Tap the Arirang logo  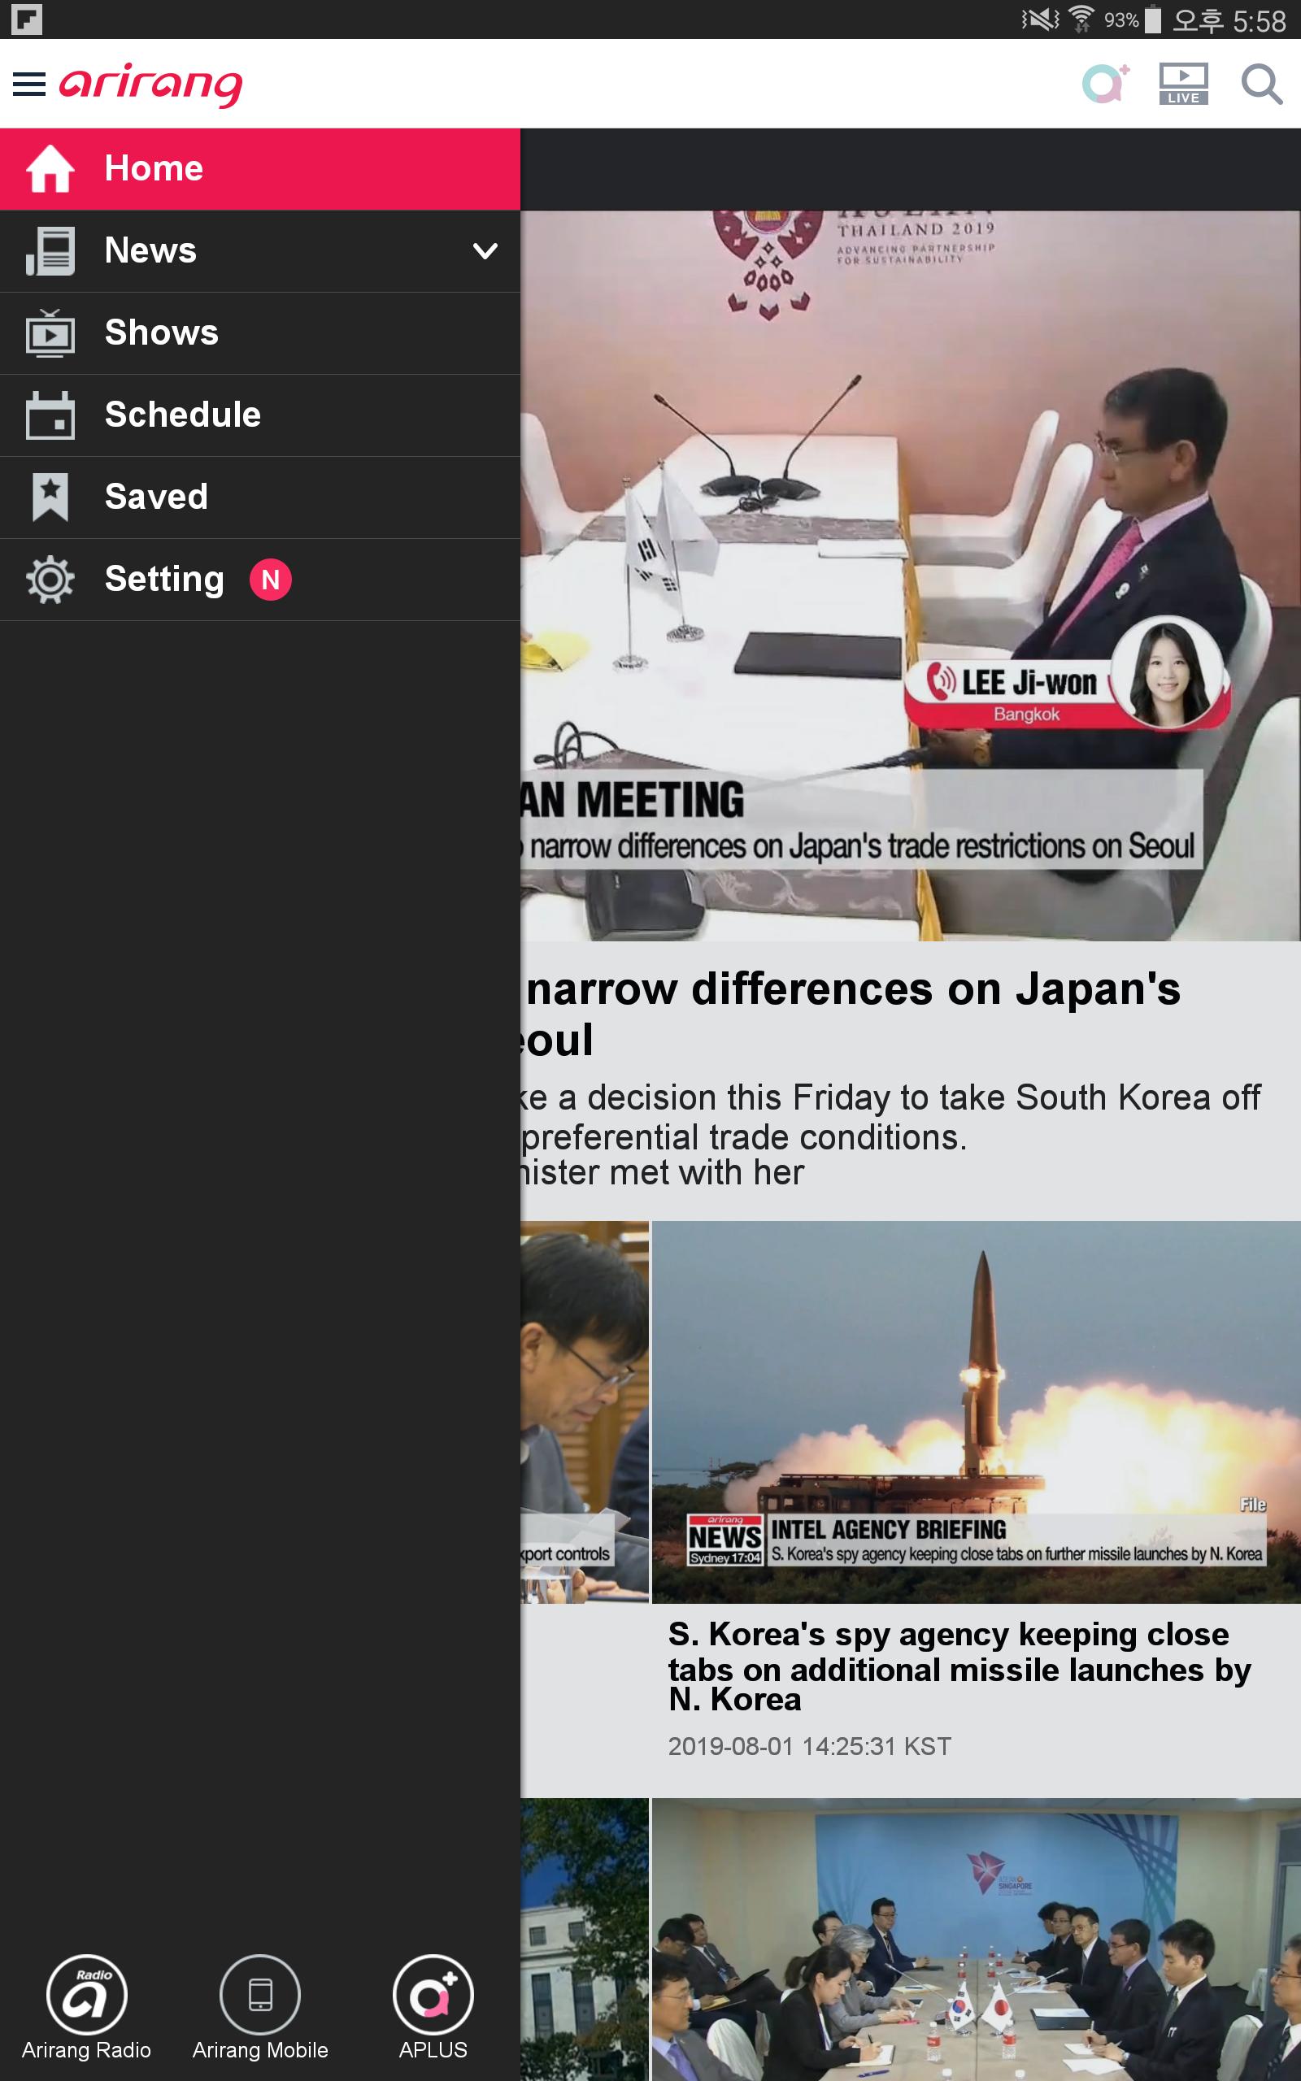pyautogui.click(x=148, y=84)
